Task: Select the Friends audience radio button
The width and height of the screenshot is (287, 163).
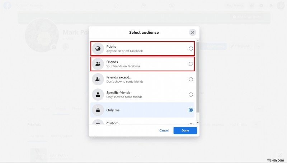Action: [191, 64]
